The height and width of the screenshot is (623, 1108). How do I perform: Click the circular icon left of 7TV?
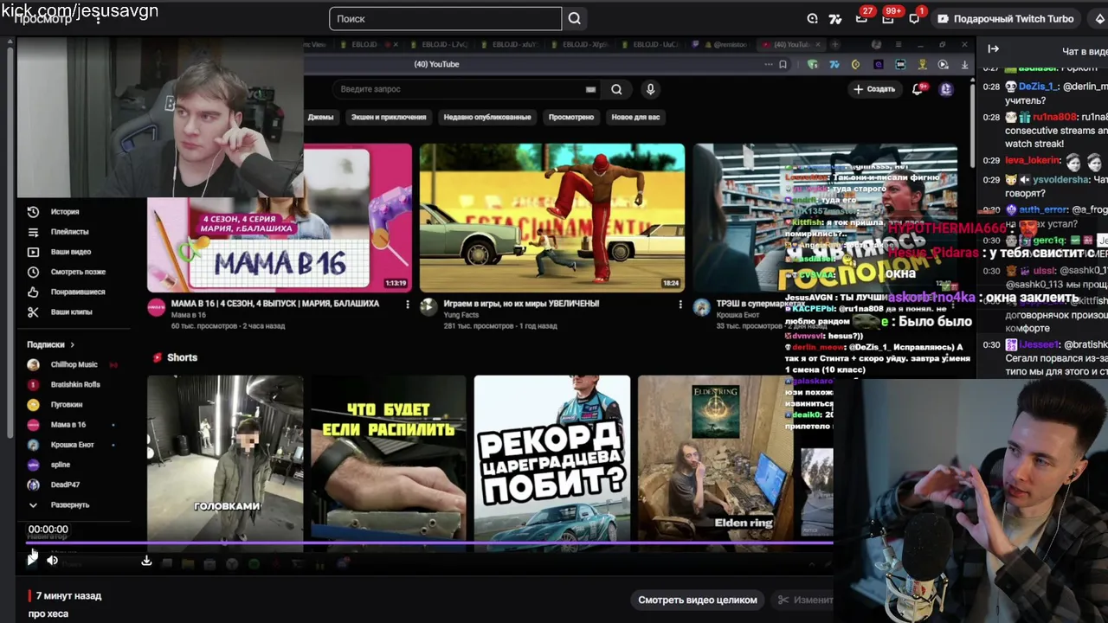pyautogui.click(x=812, y=18)
